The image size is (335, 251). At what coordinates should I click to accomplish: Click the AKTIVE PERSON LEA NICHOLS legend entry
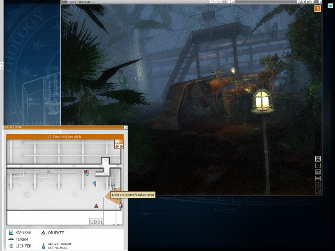click(56, 246)
